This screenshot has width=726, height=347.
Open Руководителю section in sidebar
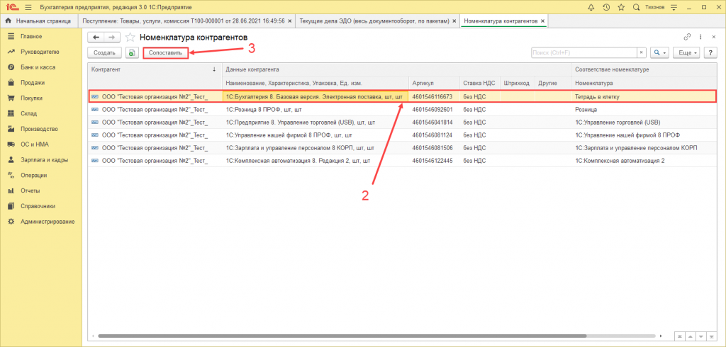[40, 52]
